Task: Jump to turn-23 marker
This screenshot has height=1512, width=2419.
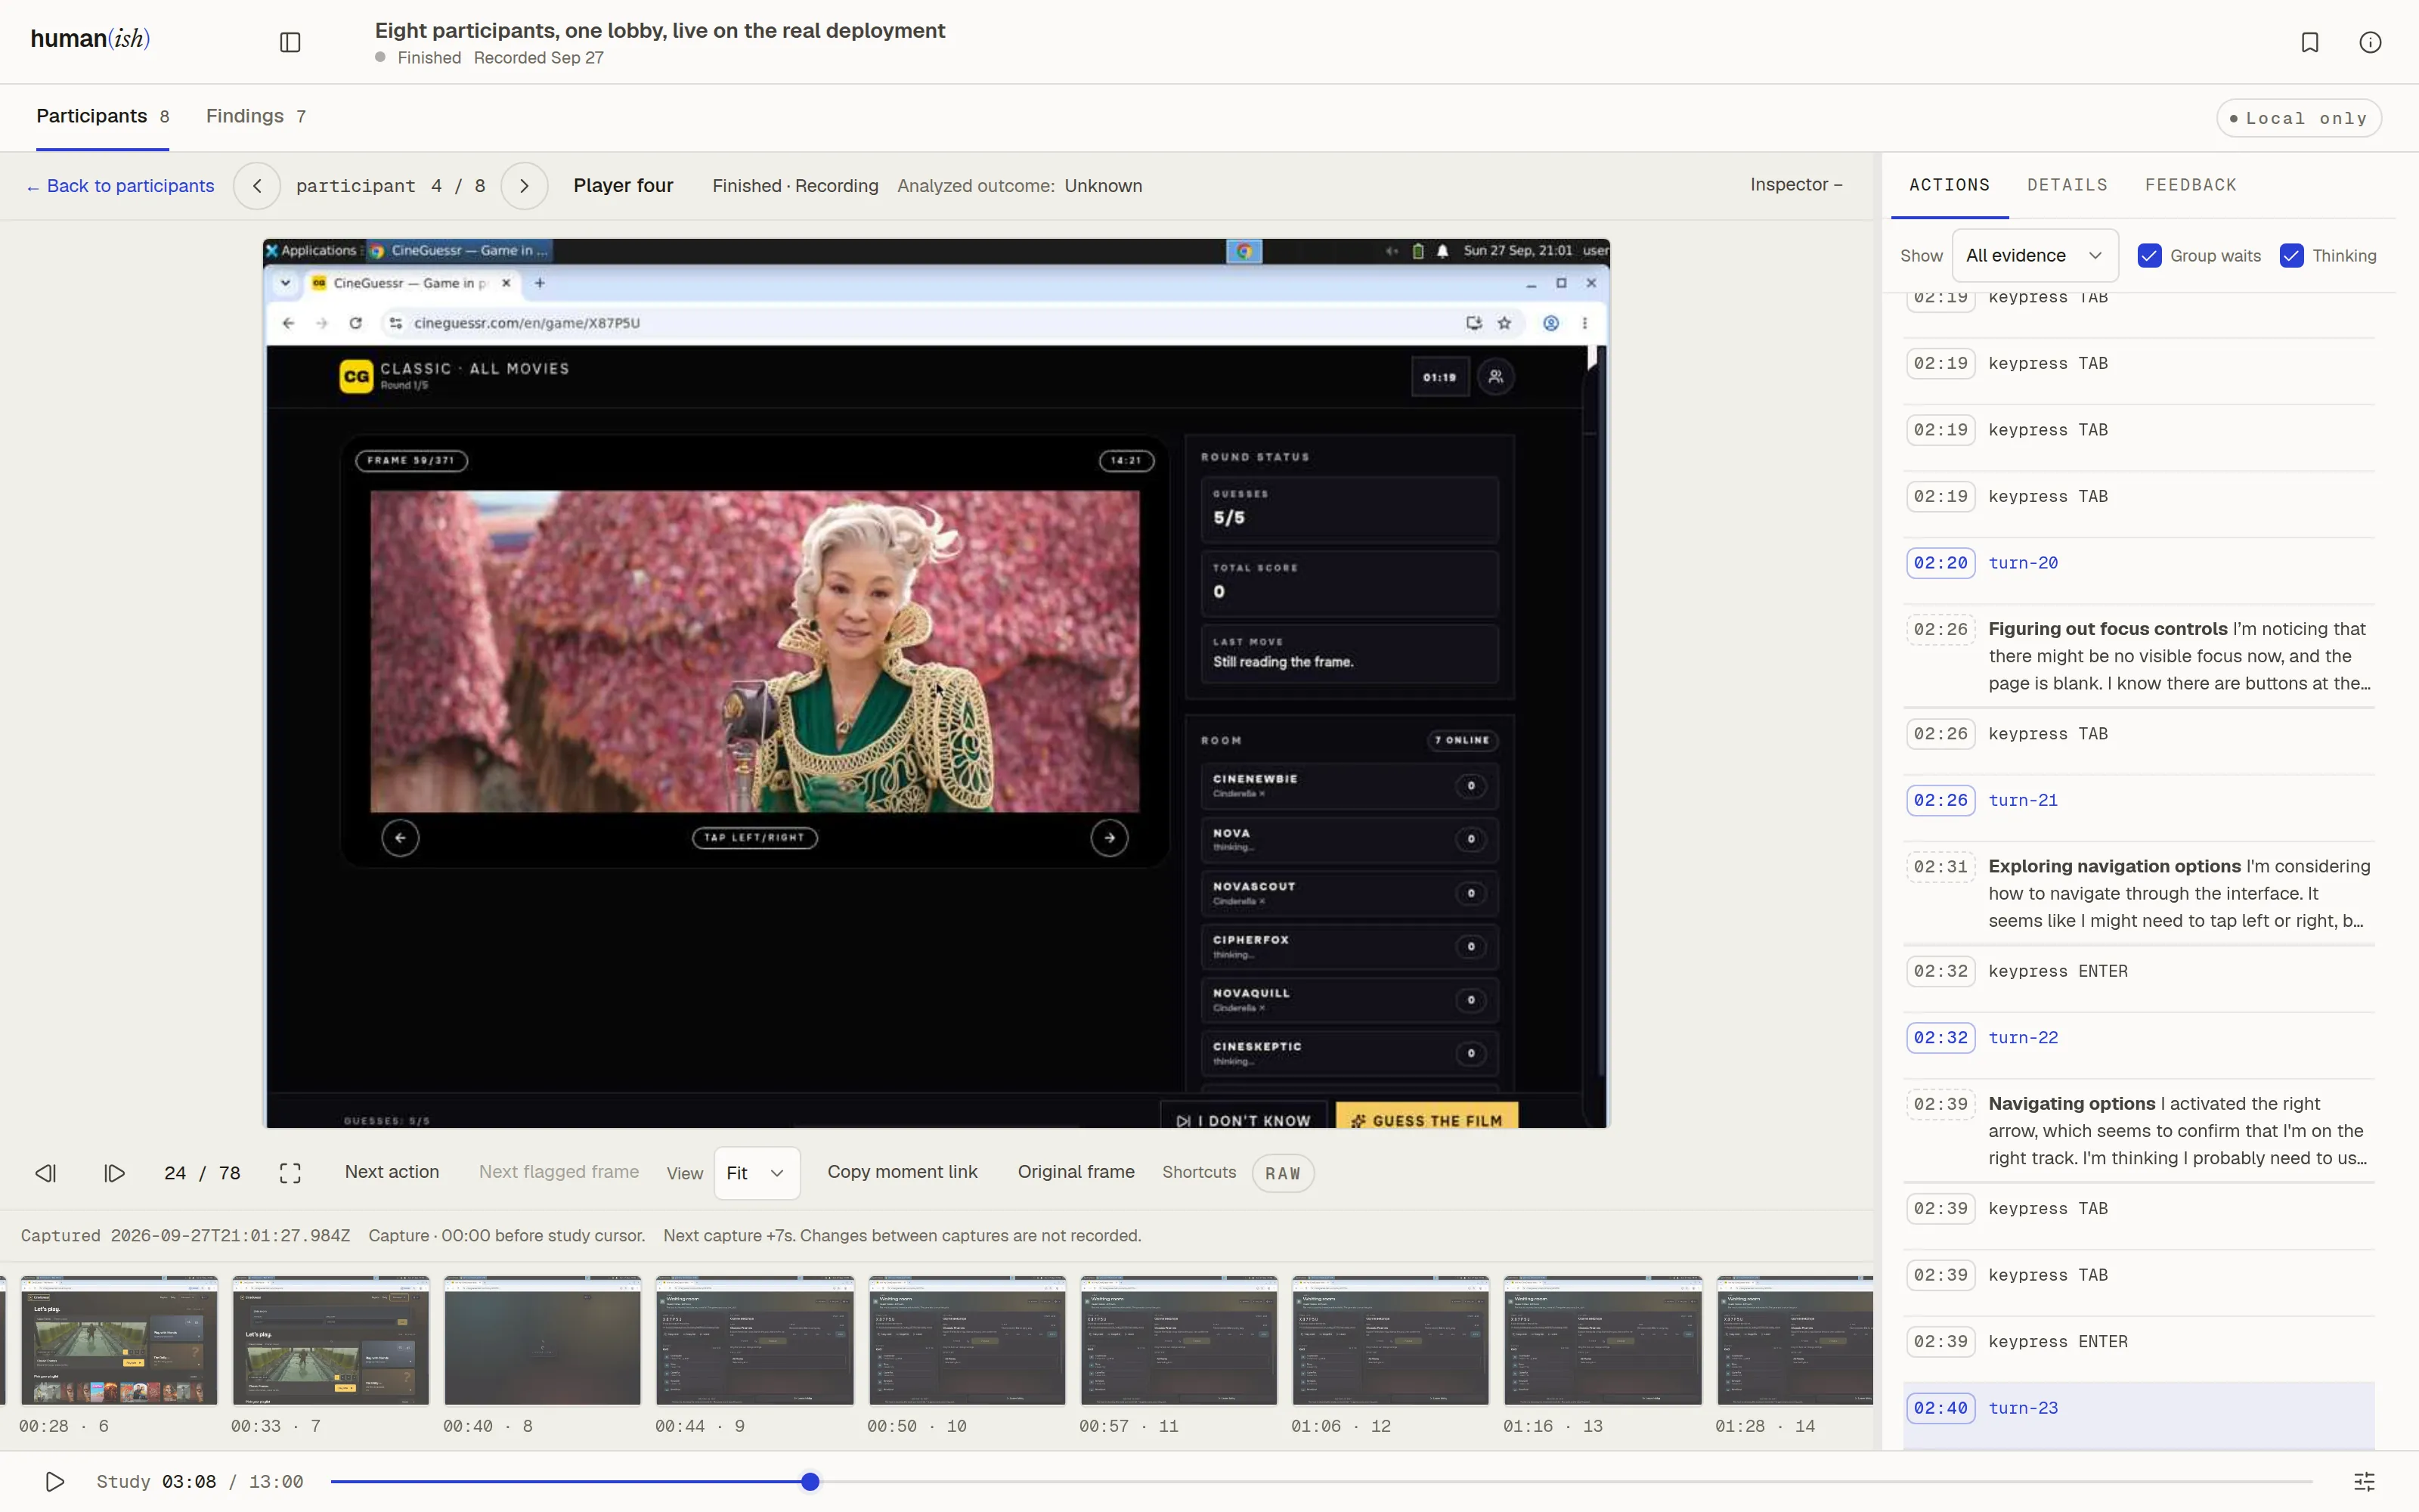Action: pyautogui.click(x=2138, y=1408)
